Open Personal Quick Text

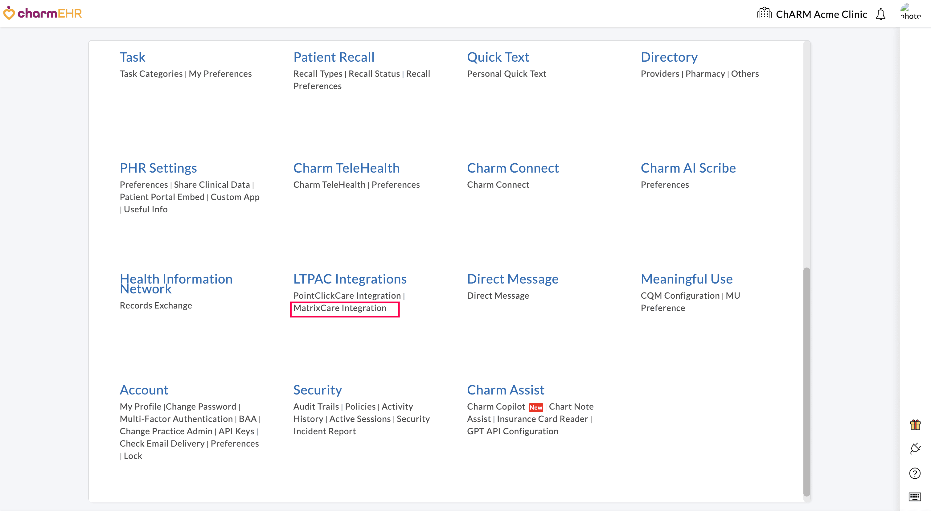507,73
